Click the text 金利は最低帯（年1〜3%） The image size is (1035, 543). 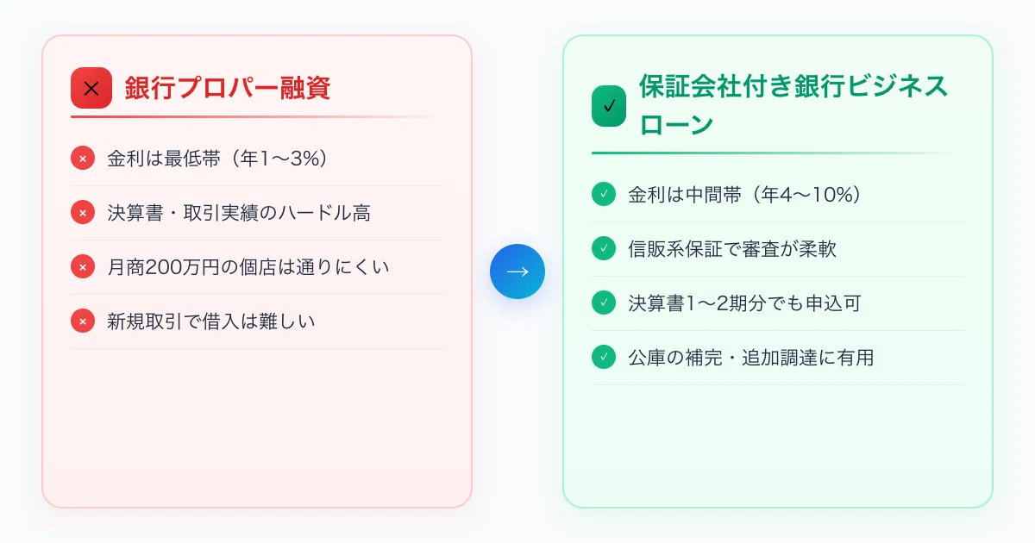click(x=217, y=159)
